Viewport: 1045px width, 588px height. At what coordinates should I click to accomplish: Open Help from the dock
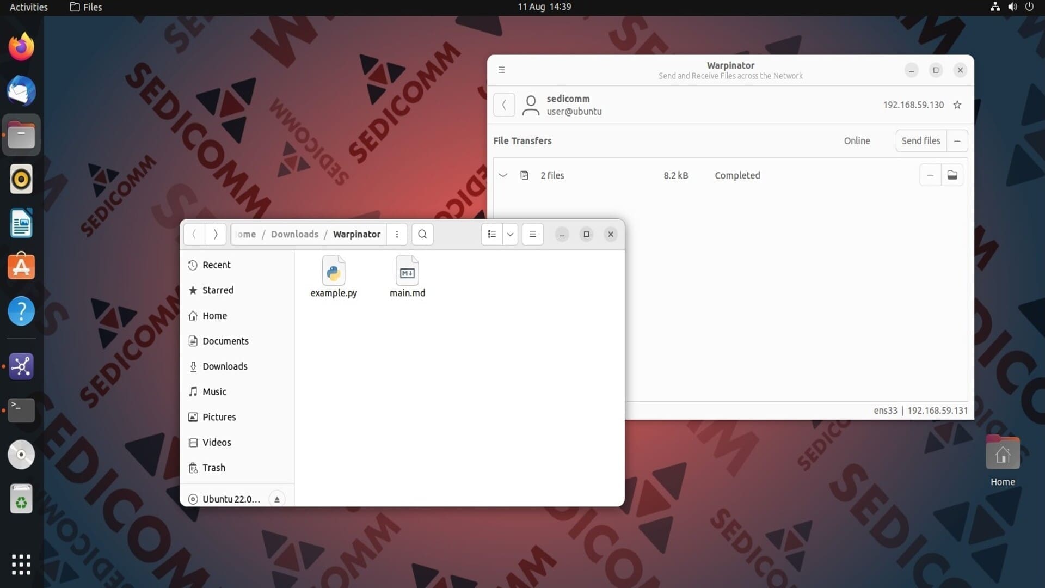[x=21, y=311]
